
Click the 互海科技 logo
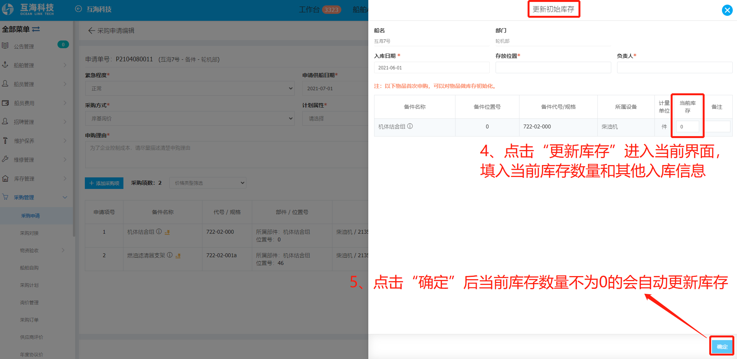28,9
